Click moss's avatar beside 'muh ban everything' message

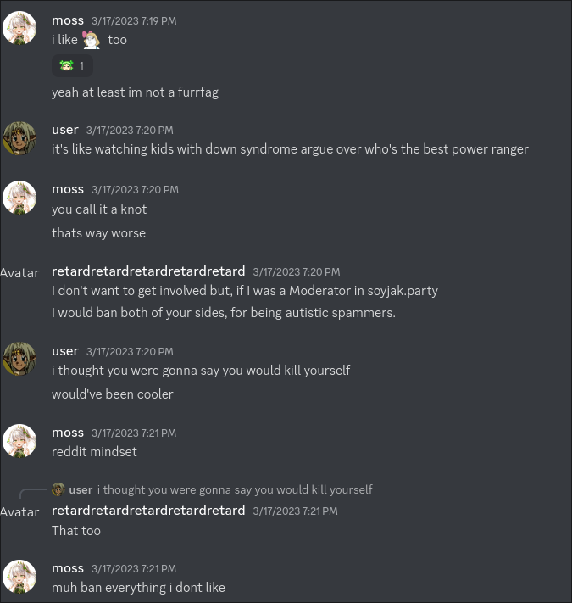click(x=19, y=577)
